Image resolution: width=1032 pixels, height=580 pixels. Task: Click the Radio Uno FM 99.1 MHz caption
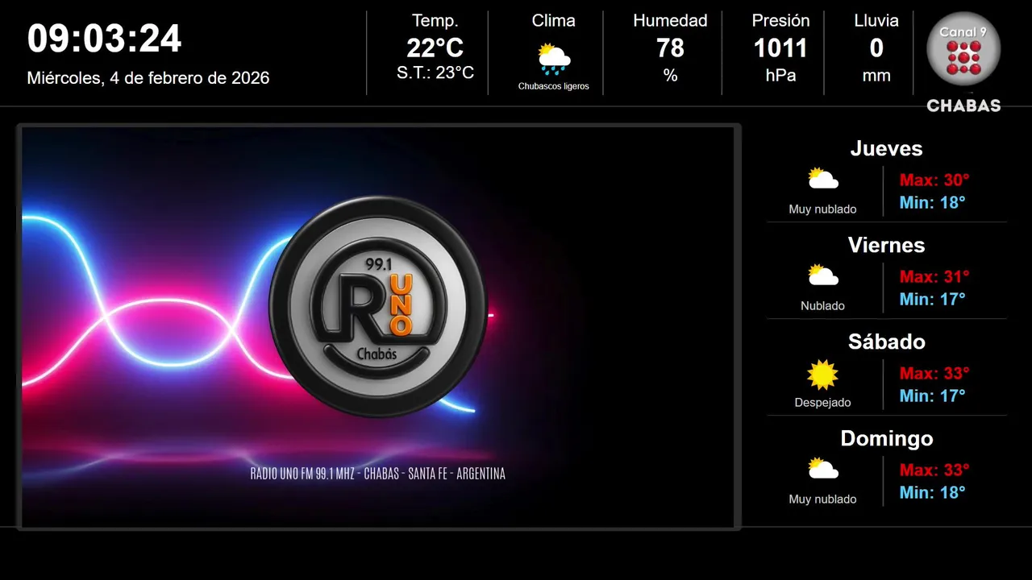tap(378, 474)
